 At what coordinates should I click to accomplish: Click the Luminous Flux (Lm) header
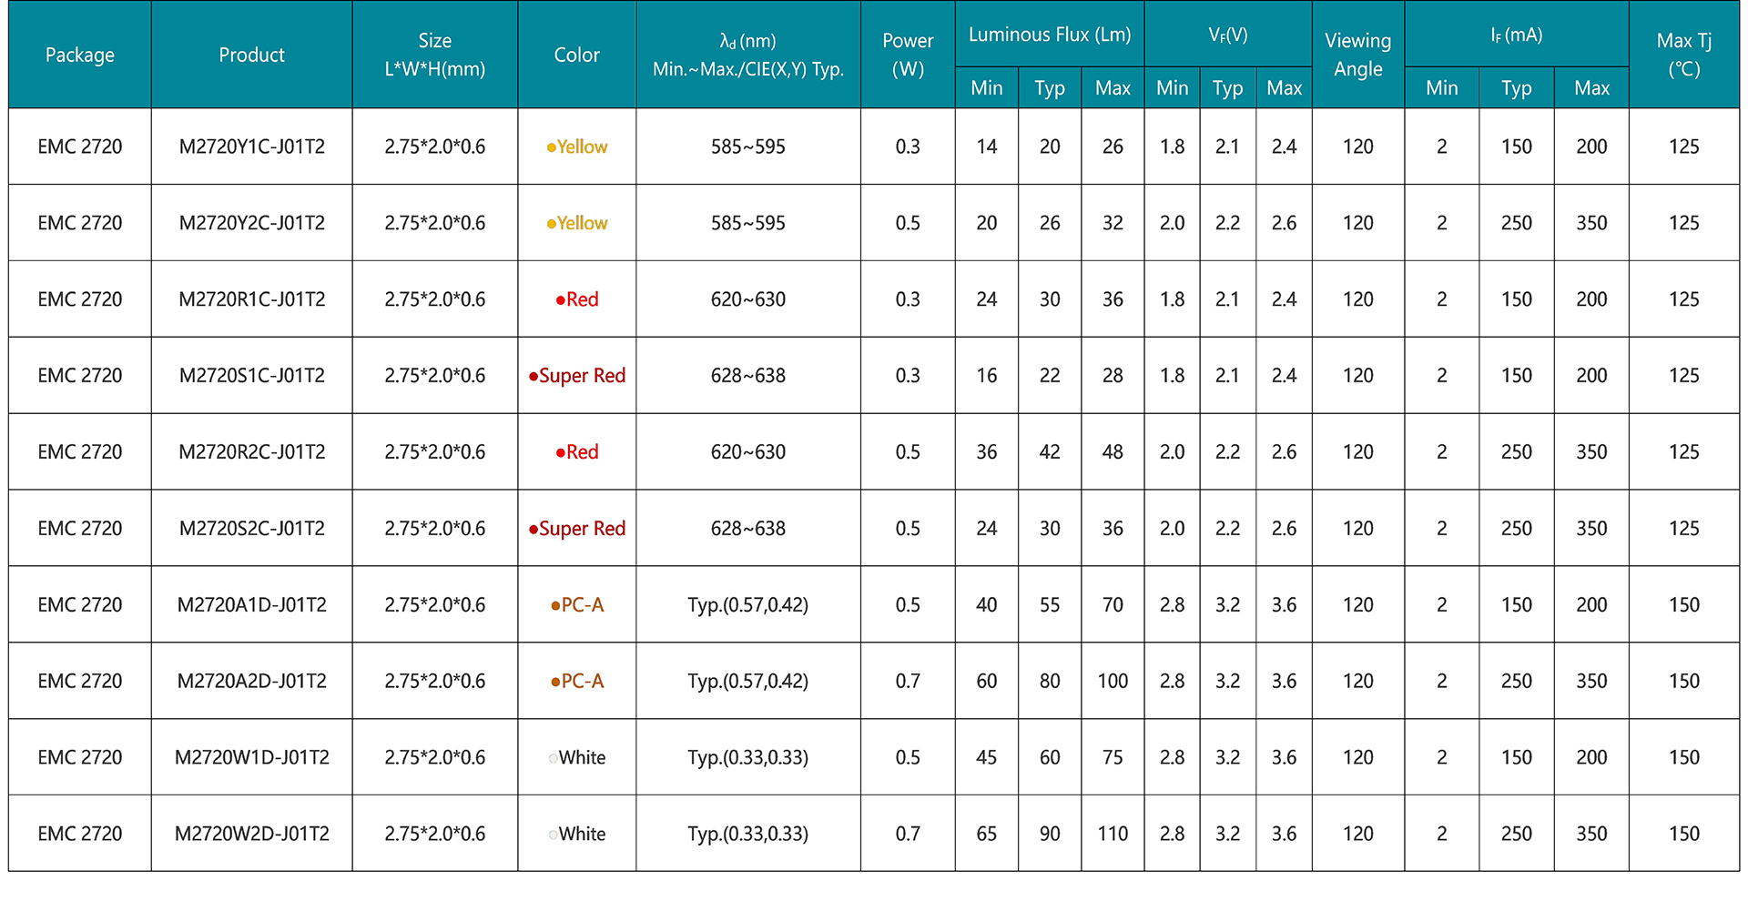[1049, 35]
